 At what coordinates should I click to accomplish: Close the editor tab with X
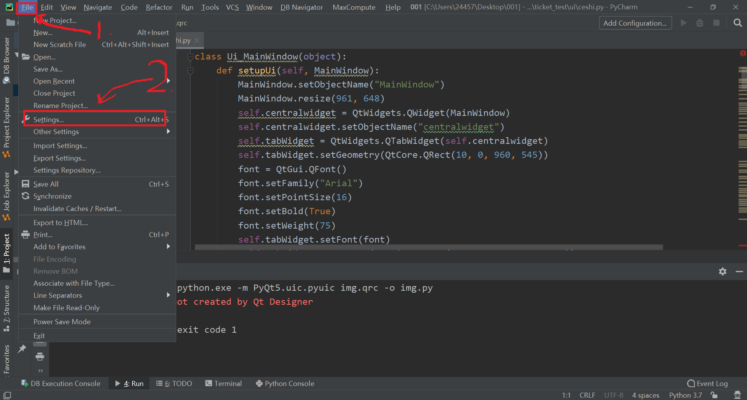197,40
